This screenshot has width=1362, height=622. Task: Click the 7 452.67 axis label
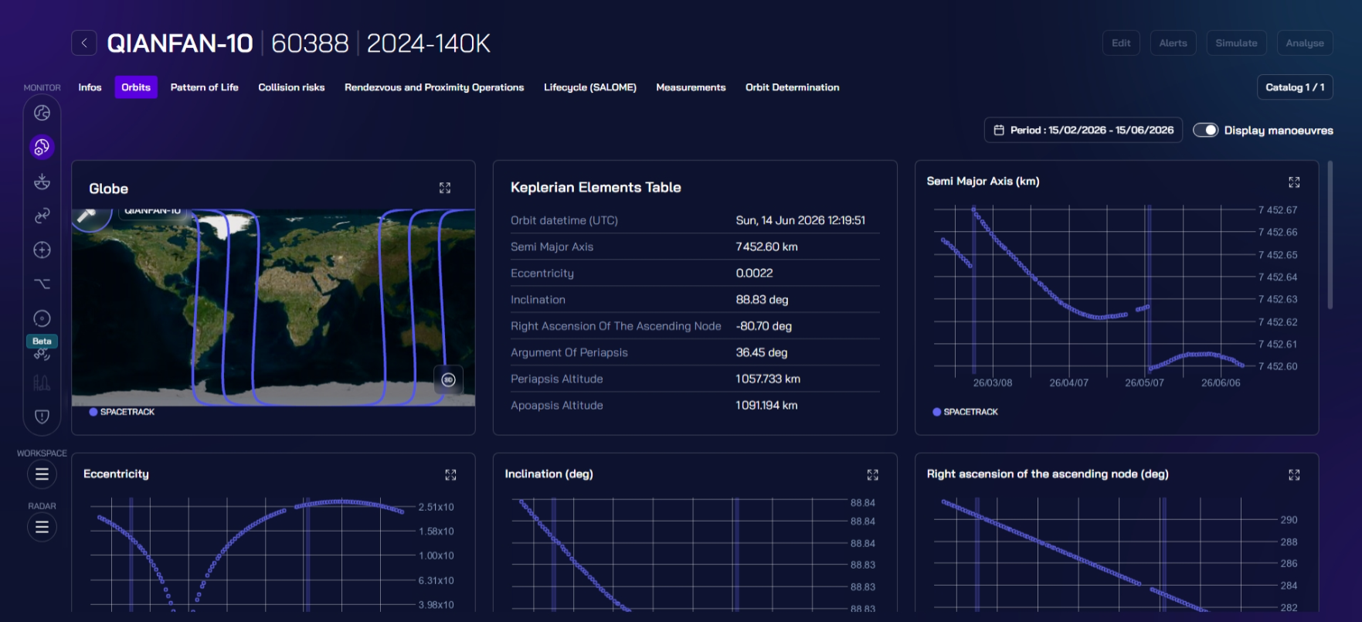click(1278, 210)
